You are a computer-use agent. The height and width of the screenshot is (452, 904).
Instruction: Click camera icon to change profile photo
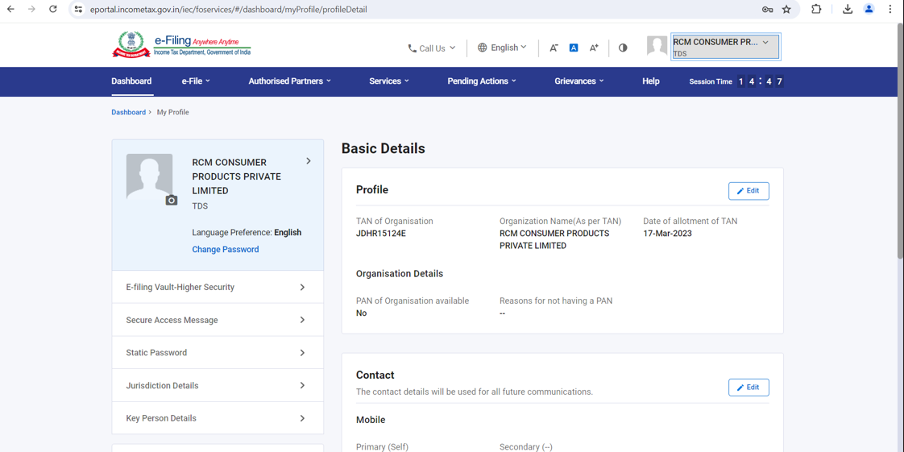click(172, 200)
